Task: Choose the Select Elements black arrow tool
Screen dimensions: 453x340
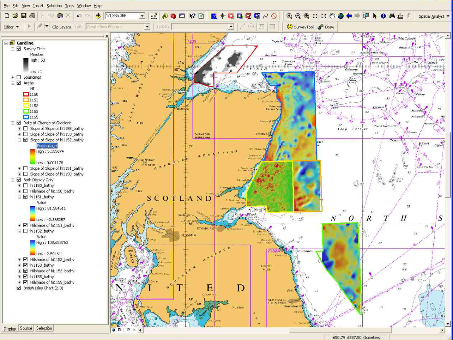Action: click(x=375, y=16)
